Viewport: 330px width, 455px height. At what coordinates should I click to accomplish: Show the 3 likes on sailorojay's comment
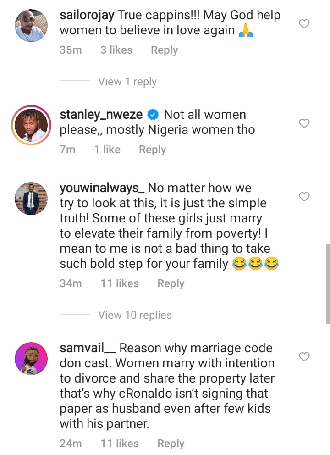tap(116, 50)
